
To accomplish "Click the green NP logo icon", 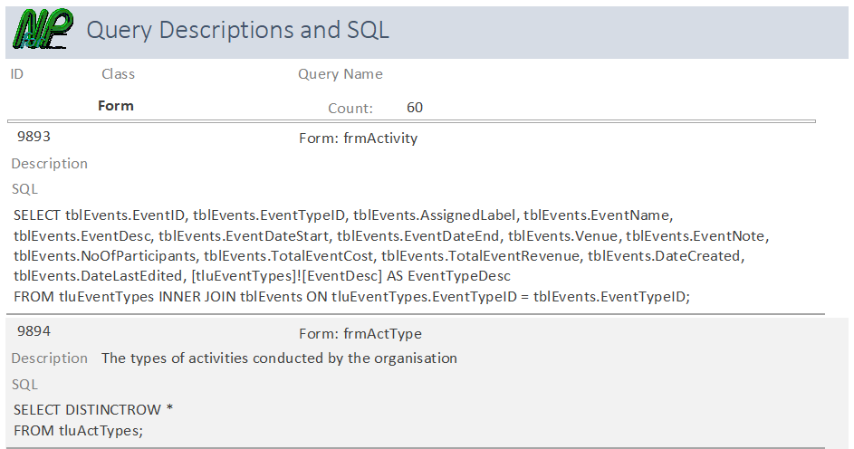I will (x=43, y=30).
